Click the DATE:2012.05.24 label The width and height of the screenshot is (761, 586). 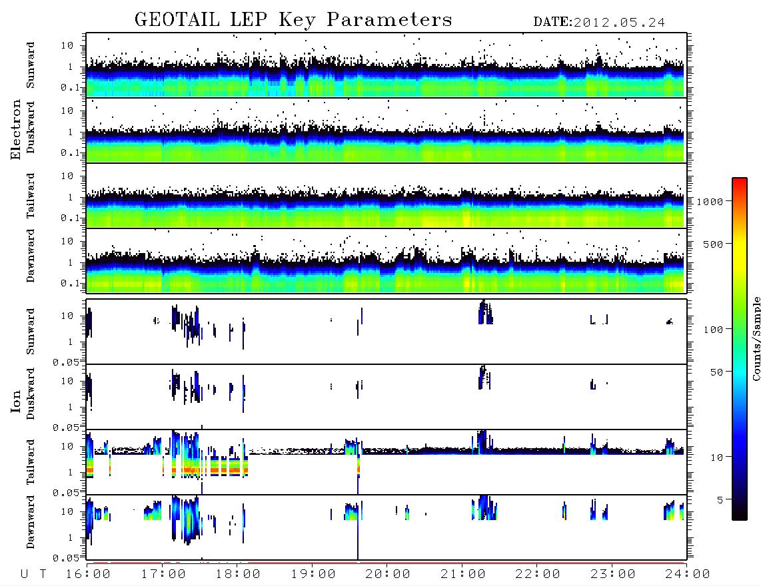point(599,23)
